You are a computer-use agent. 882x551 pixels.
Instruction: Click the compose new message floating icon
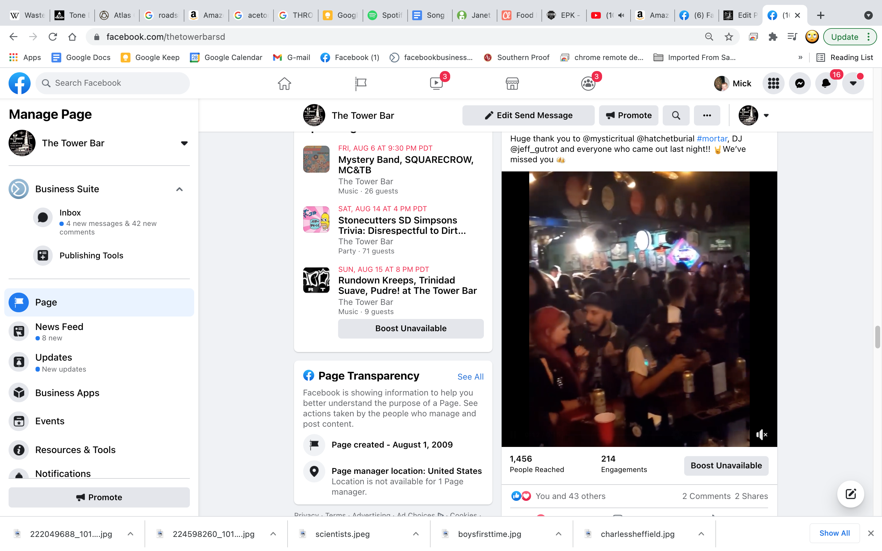click(850, 494)
